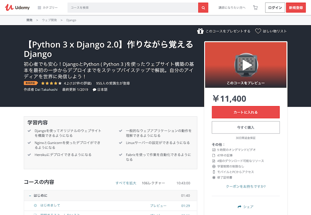This screenshot has height=215, width=311.
Task: Click the speech bubble language icon
Action: pyautogui.click(x=94, y=90)
